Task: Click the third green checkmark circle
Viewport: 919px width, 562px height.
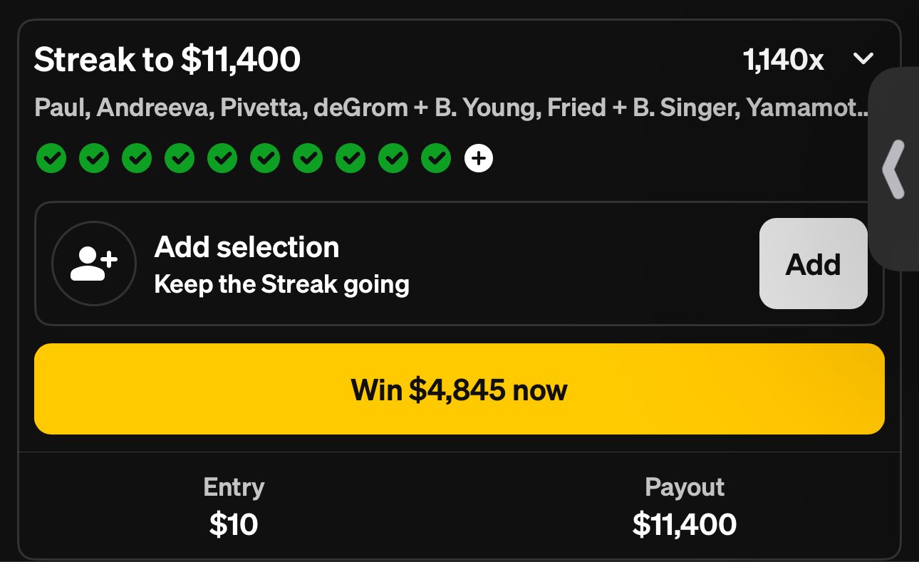Action: point(136,159)
